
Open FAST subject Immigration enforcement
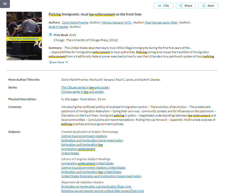(x=78, y=149)
